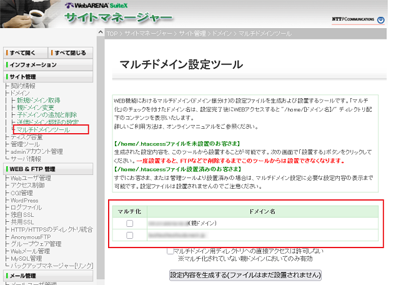Viewport: 406px width, 285px height.
Task: Open adminアカウント管理 in the sidebar
Action: click(37, 152)
